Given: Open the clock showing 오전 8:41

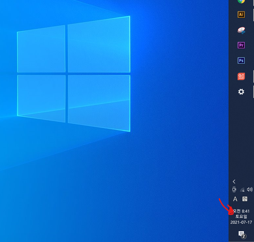Looking at the screenshot, I should click(x=241, y=211).
